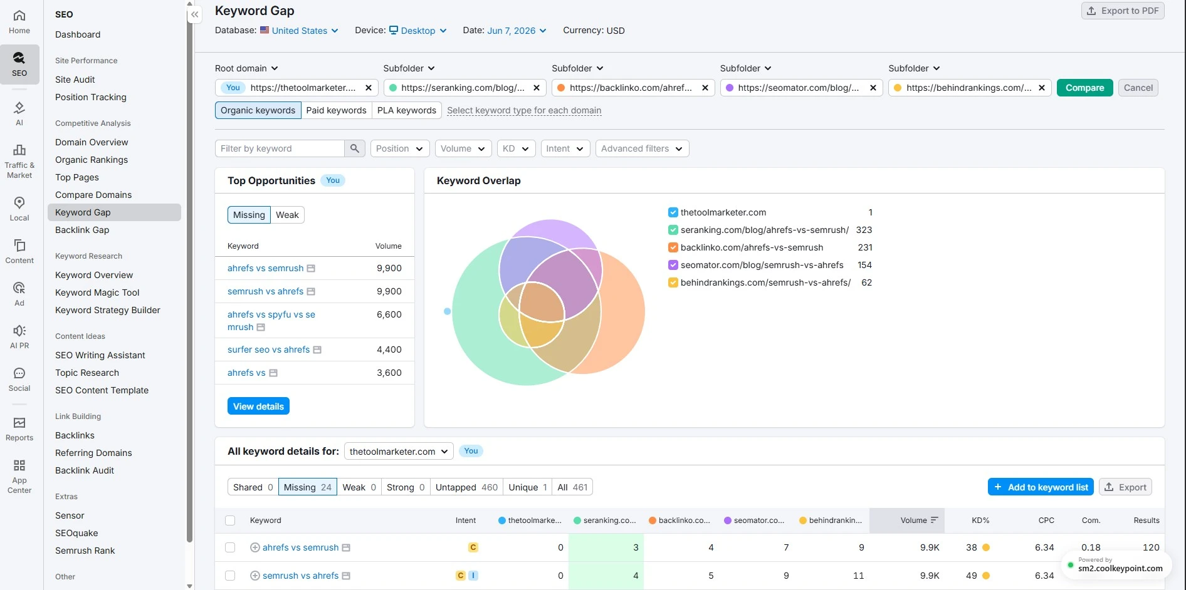Select the PLA keywords tab
This screenshot has width=1186, height=590.
406,110
